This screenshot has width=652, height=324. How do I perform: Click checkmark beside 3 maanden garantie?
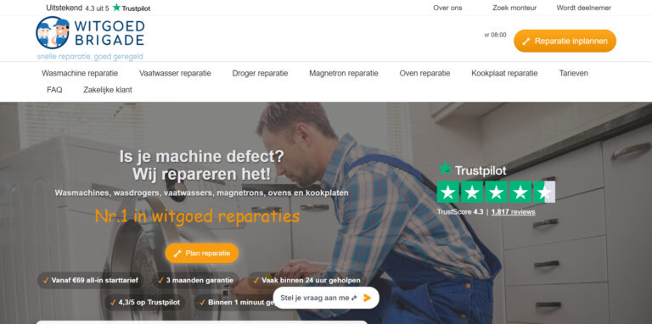(160, 281)
